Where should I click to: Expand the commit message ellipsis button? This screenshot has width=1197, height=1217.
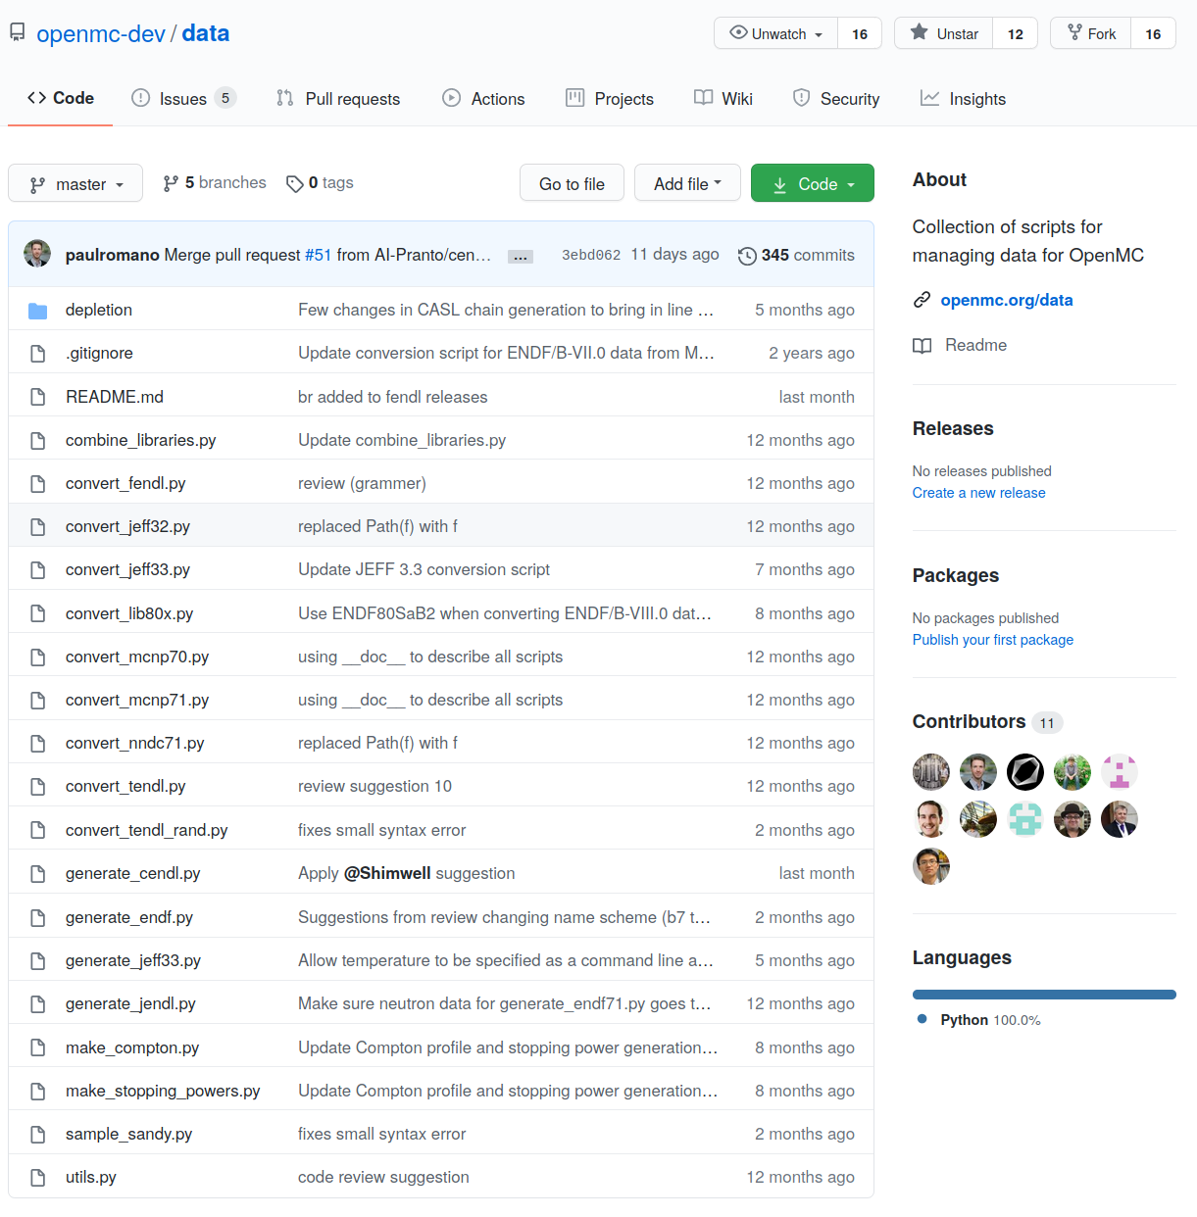[521, 257]
